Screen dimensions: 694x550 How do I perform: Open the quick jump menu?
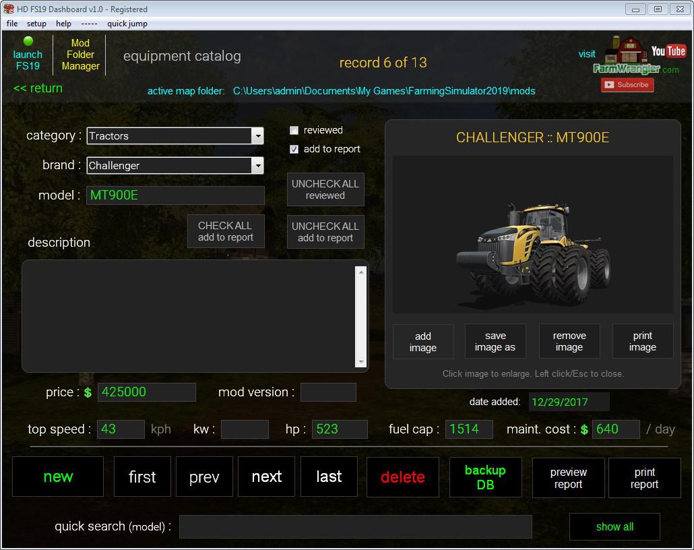[127, 24]
